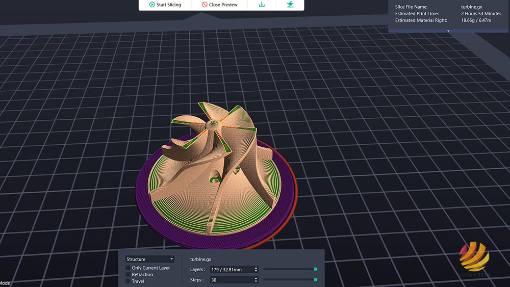Click the turbine.gx label in bottom panel
This screenshot has width=510, height=287.
[200, 259]
